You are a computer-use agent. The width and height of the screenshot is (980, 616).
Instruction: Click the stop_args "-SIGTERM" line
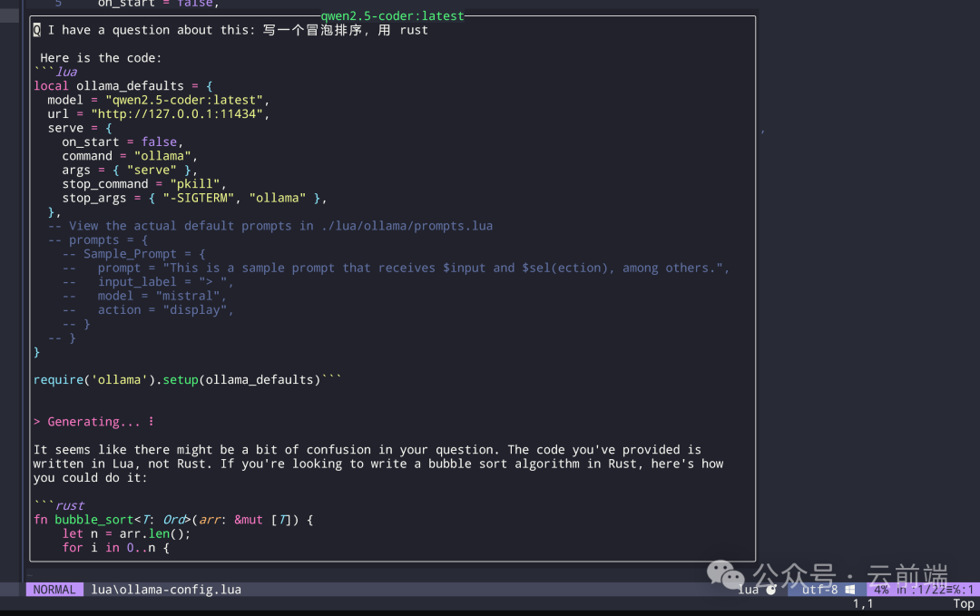click(194, 198)
